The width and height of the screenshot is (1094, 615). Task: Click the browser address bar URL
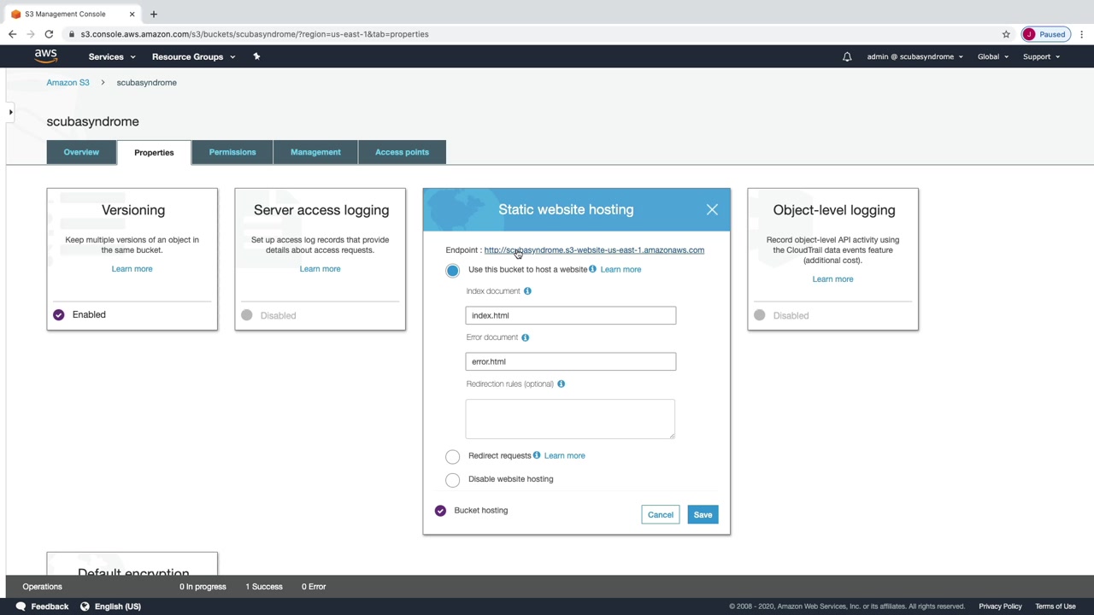[x=255, y=34]
